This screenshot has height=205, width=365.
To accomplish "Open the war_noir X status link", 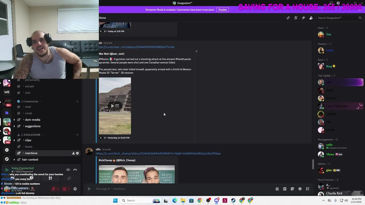I will coord(136,47).
